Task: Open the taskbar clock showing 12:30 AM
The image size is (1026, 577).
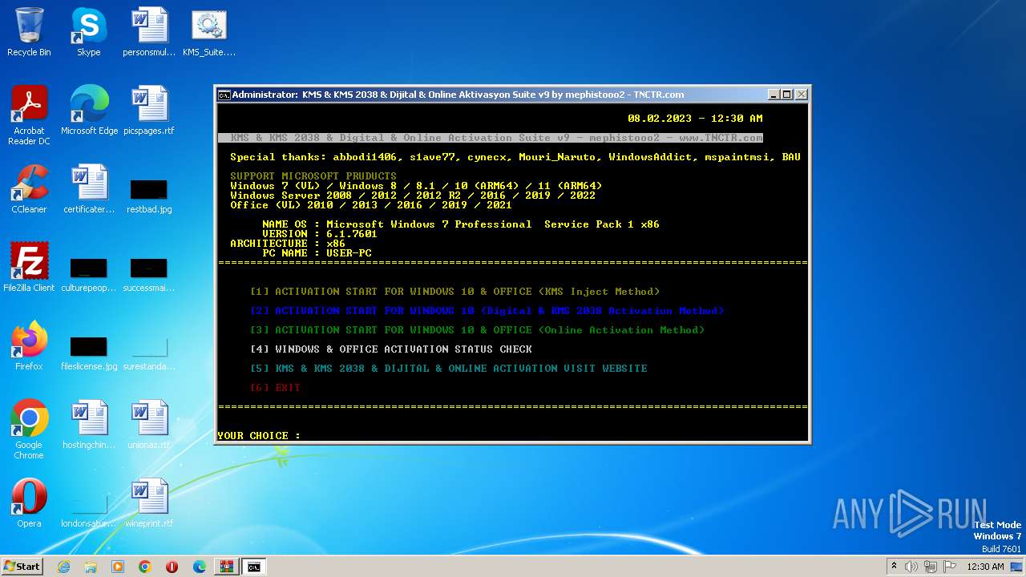Action: pos(985,567)
